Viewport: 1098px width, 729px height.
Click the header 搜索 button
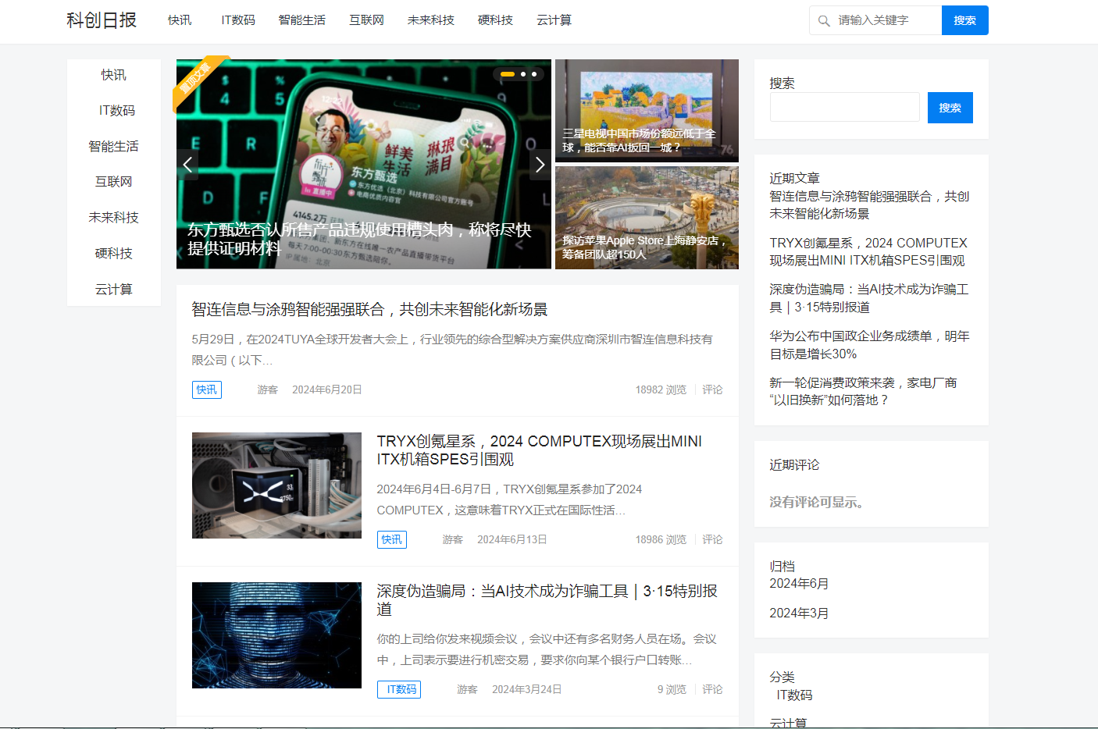(965, 20)
